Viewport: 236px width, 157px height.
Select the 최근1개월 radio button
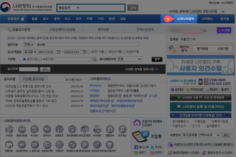click(x=89, y=52)
